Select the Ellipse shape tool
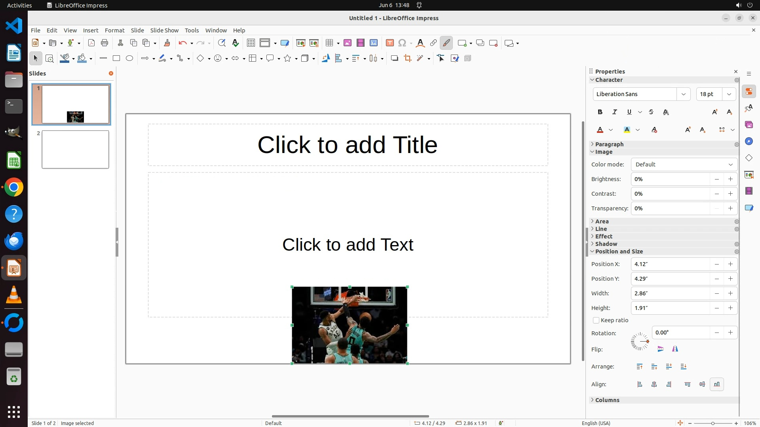The width and height of the screenshot is (760, 427). (129, 59)
